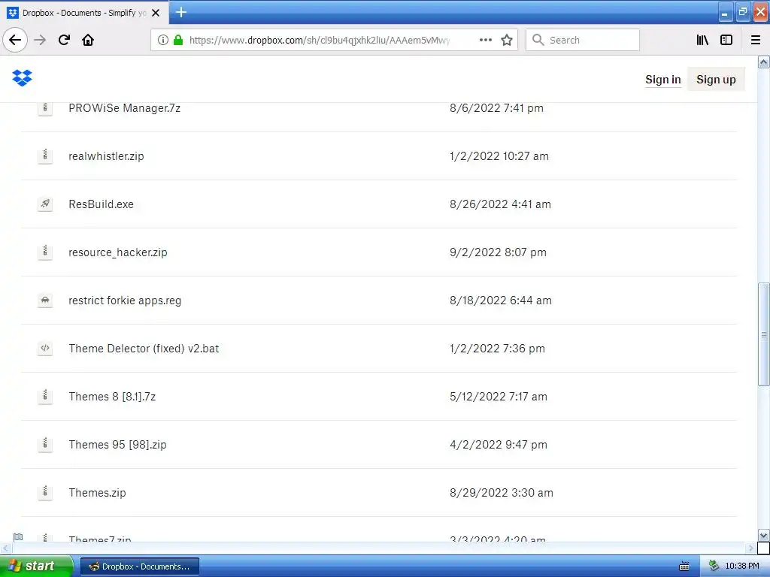Open the keyboard icon in system tray

tap(684, 566)
